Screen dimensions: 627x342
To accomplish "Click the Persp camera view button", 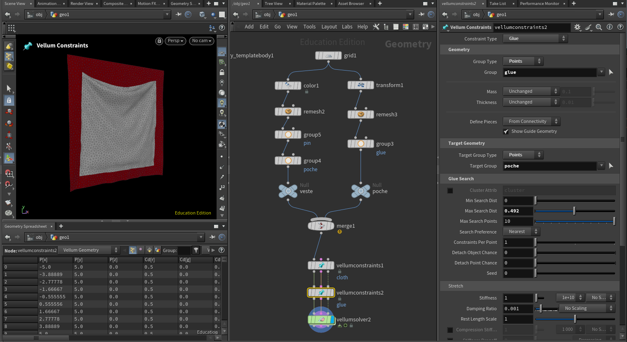I will point(175,41).
